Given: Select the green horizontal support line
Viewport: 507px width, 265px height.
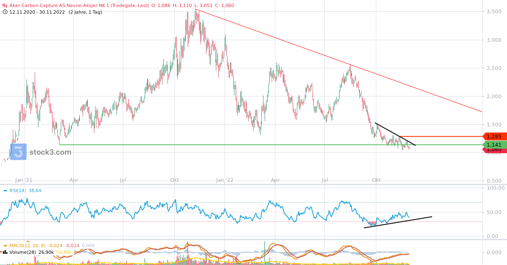Looking at the screenshot, I should point(207,144).
